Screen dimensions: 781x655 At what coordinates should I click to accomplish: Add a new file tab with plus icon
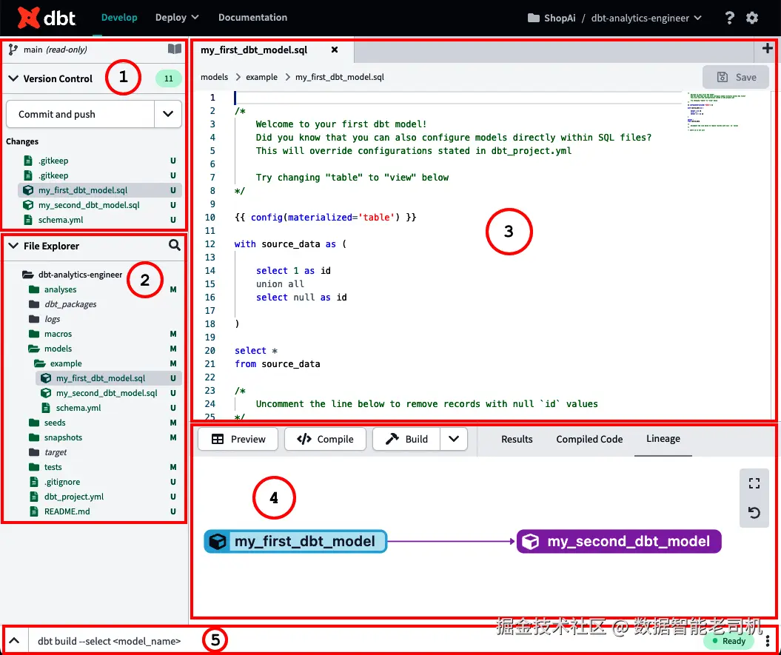(x=767, y=48)
